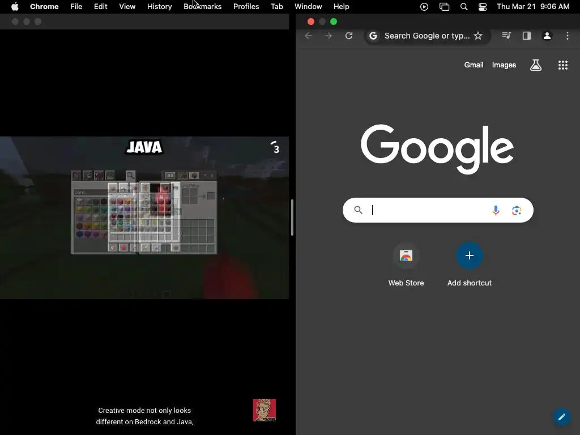
Task: Open Spotlight search in menu bar
Action: point(464,7)
